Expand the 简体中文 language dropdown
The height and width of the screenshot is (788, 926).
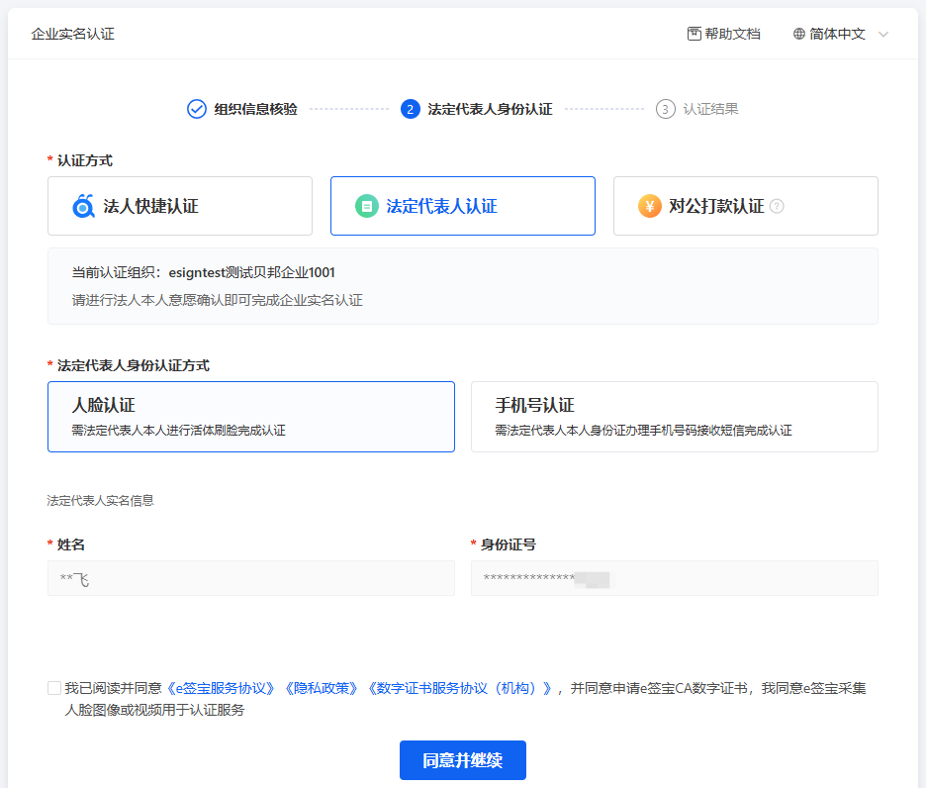click(837, 34)
